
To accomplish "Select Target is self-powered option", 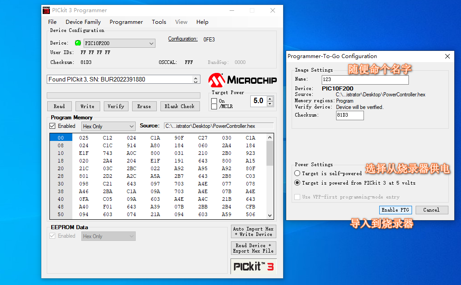I will click(297, 173).
